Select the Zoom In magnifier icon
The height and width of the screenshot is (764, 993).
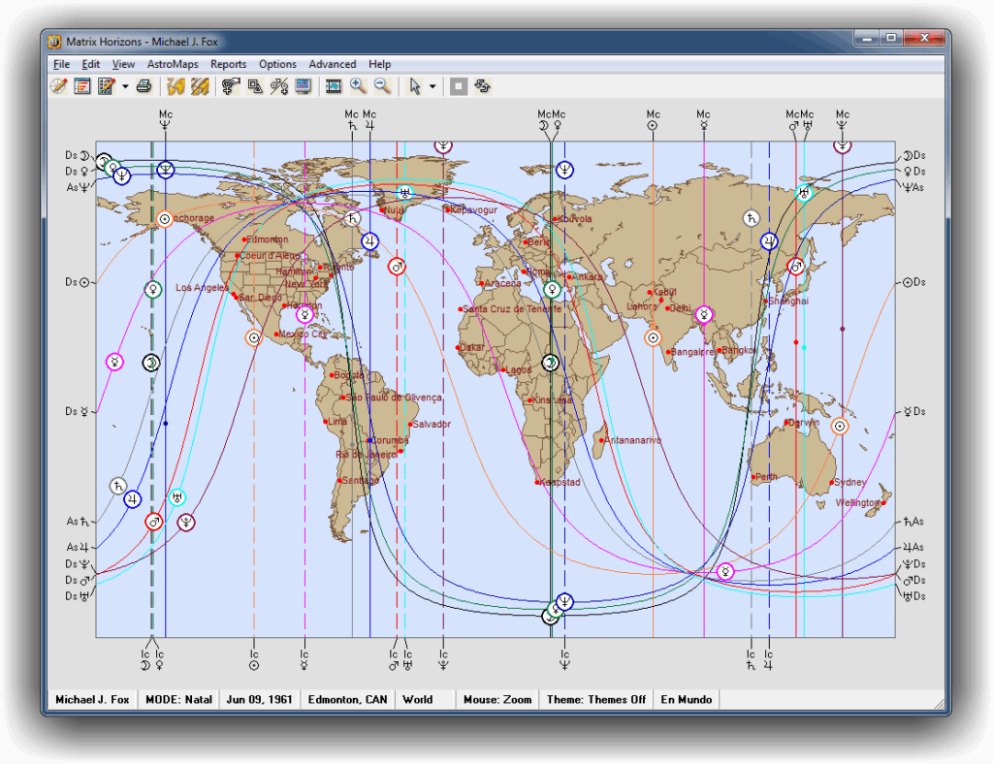click(357, 86)
